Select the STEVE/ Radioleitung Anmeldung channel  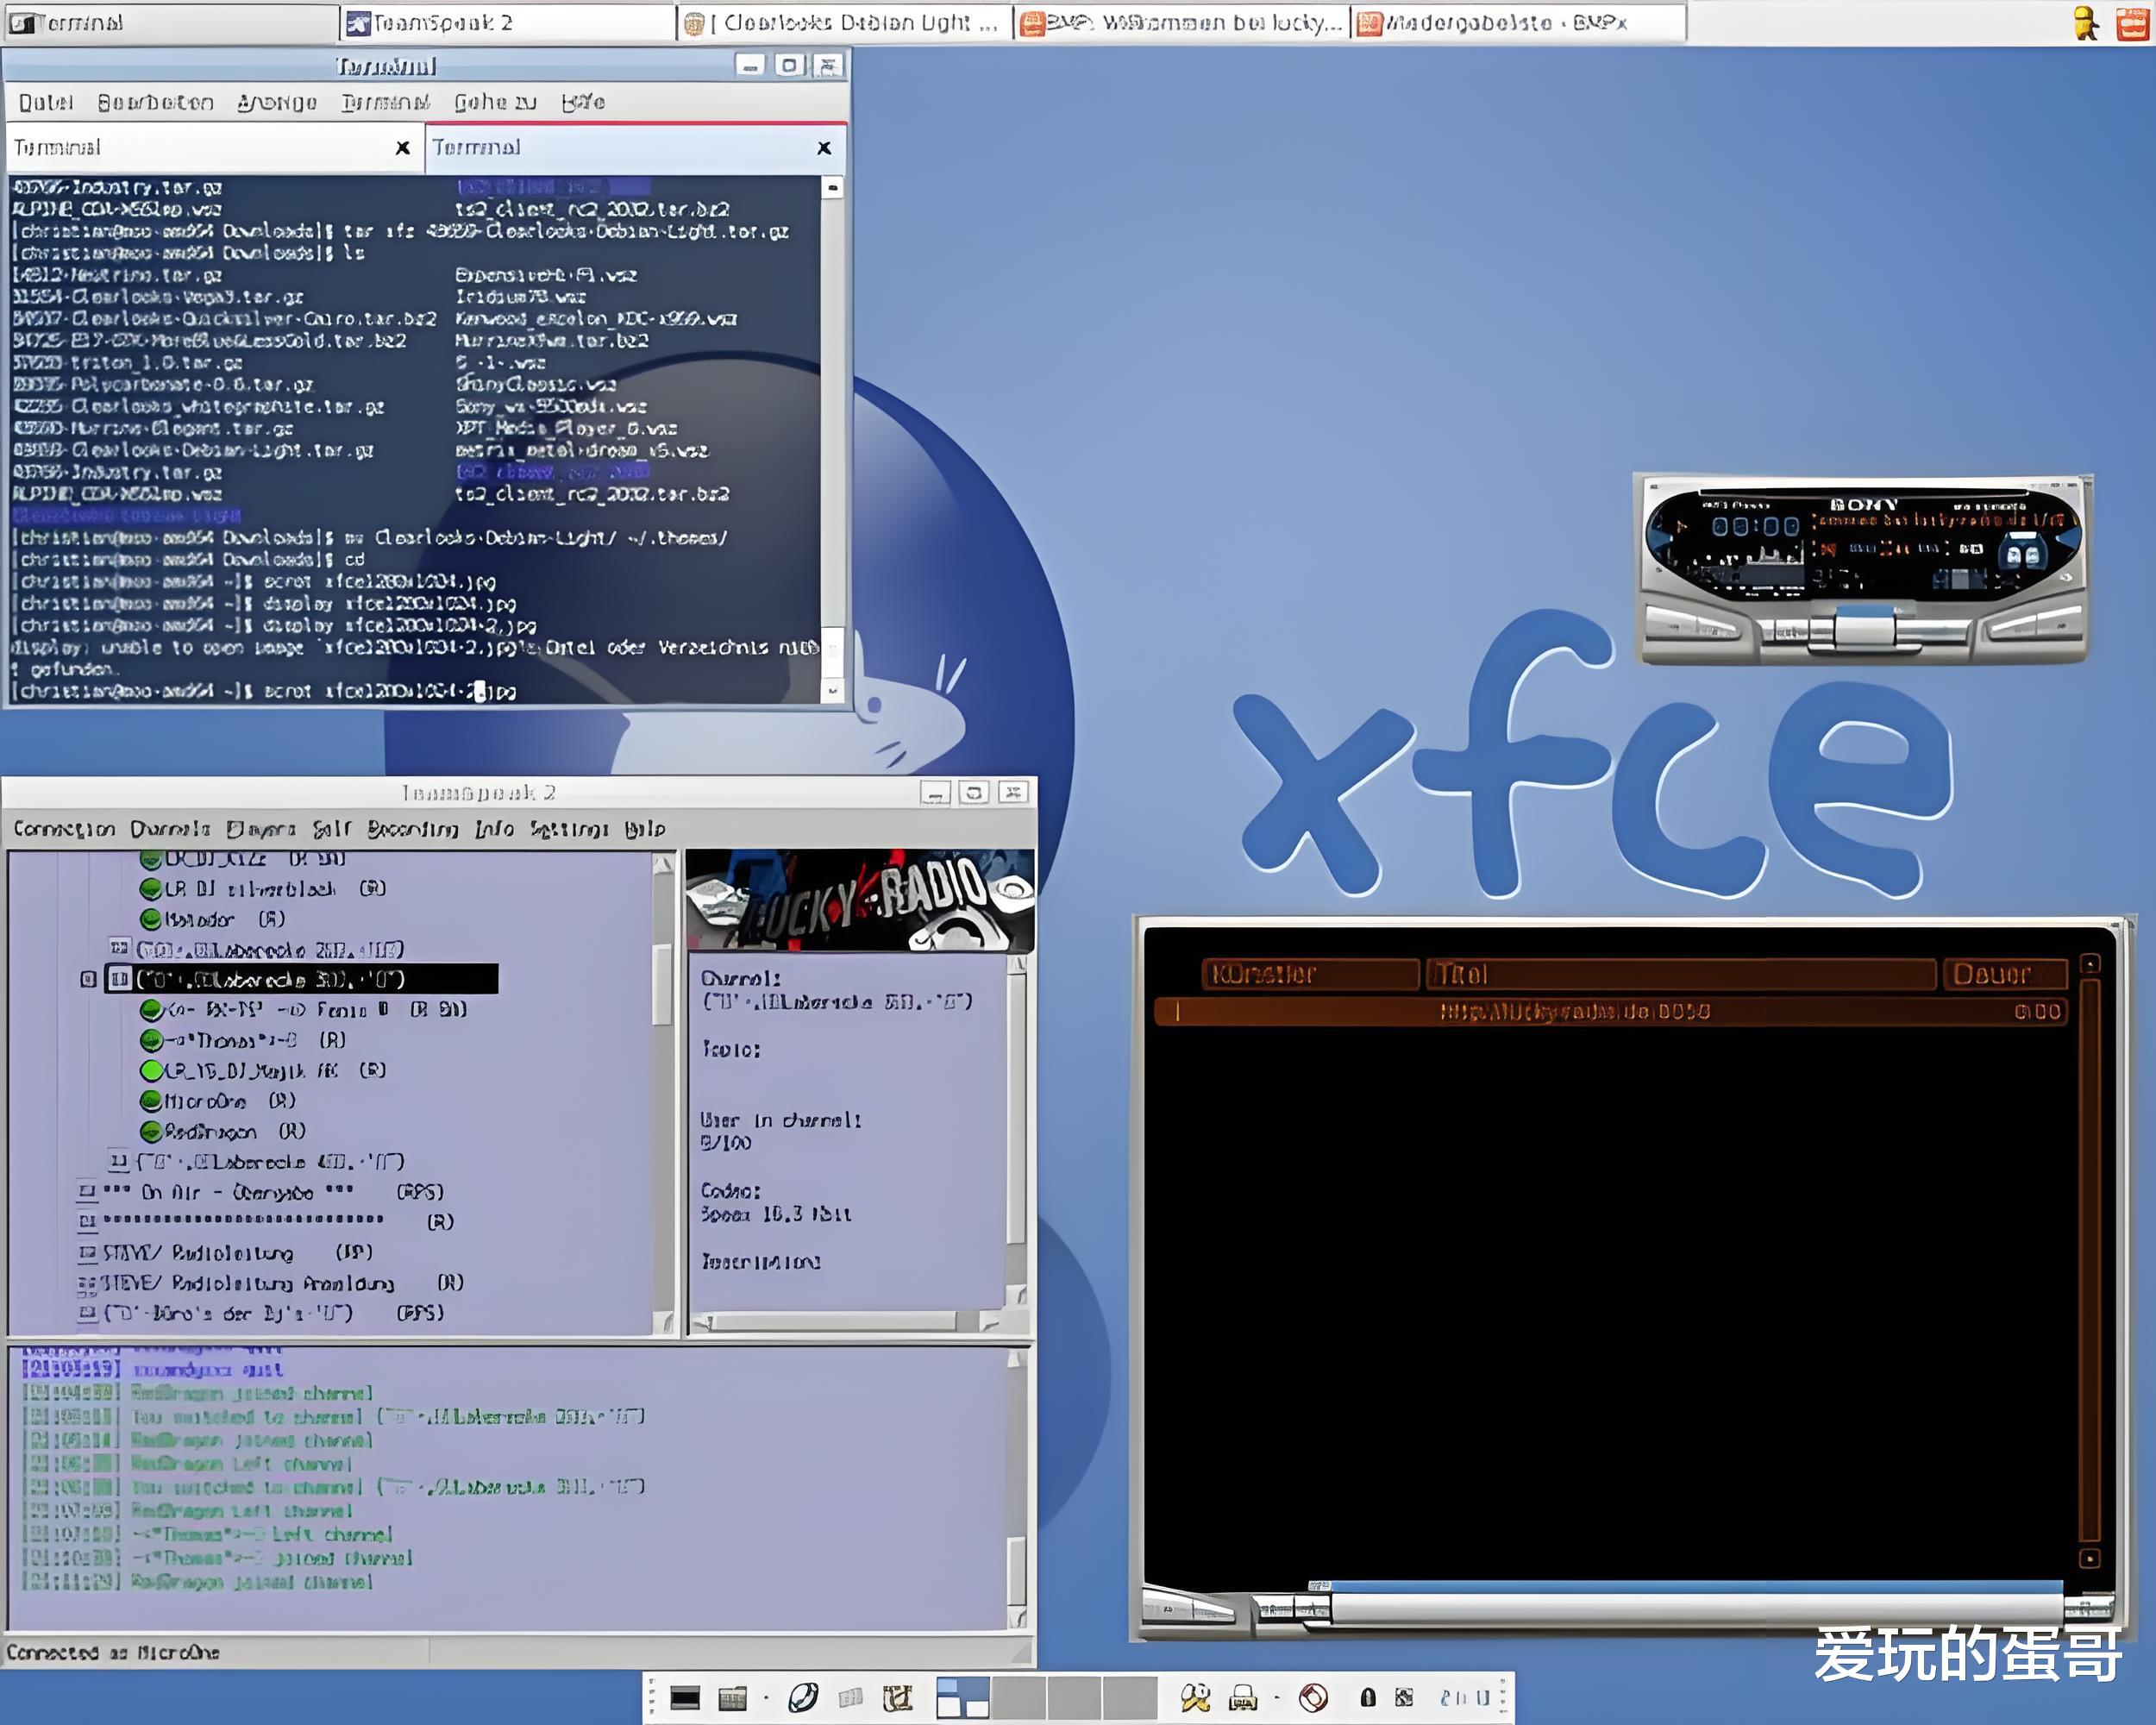coord(283,1283)
